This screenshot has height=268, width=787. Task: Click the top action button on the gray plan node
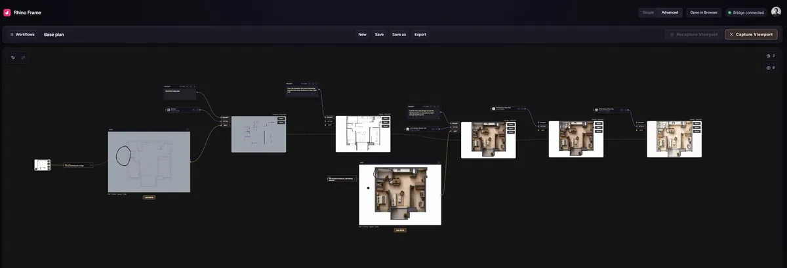[x=281, y=119]
